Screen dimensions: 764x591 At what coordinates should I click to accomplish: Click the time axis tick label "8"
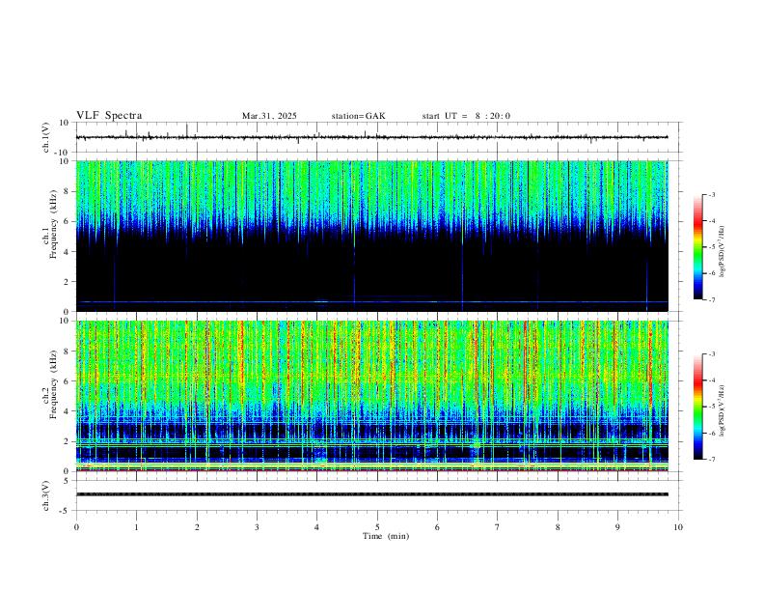558,527
